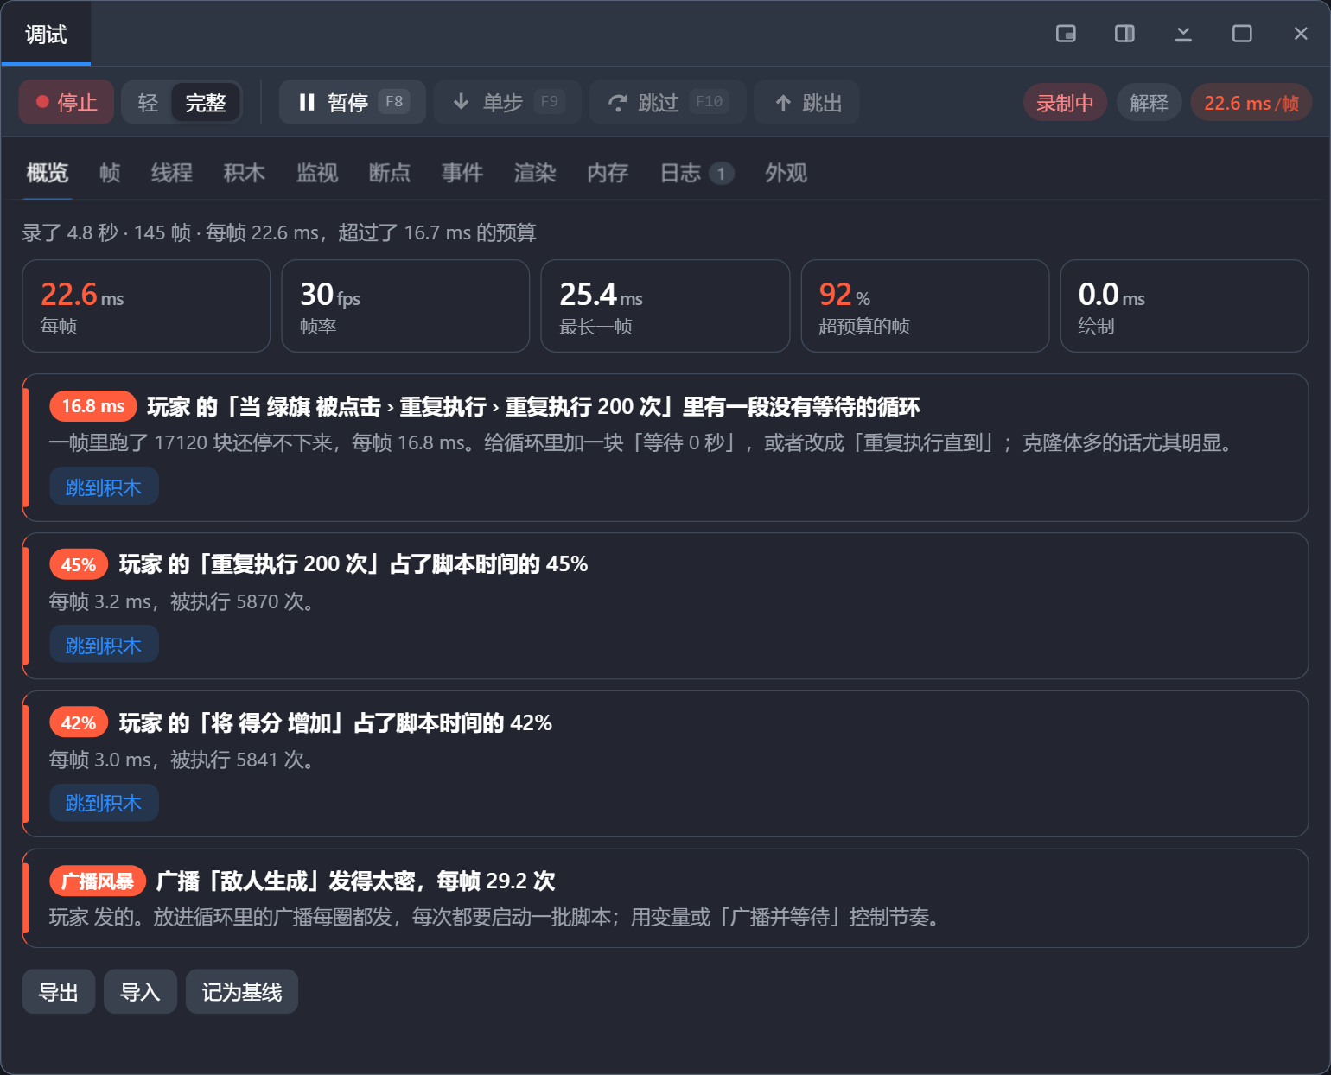Click the 解释 button
Screen dimensions: 1331x1075
[1149, 103]
